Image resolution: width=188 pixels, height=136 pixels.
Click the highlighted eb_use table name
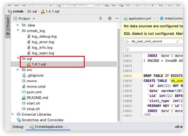click(177, 81)
